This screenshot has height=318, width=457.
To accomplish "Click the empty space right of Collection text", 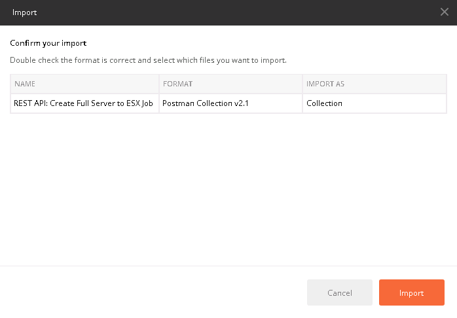I will coord(394,103).
